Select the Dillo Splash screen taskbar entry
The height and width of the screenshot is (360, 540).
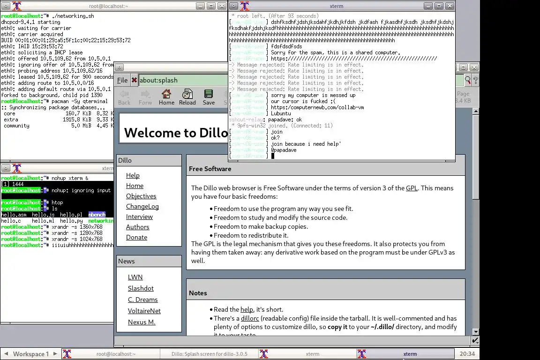click(x=210, y=354)
